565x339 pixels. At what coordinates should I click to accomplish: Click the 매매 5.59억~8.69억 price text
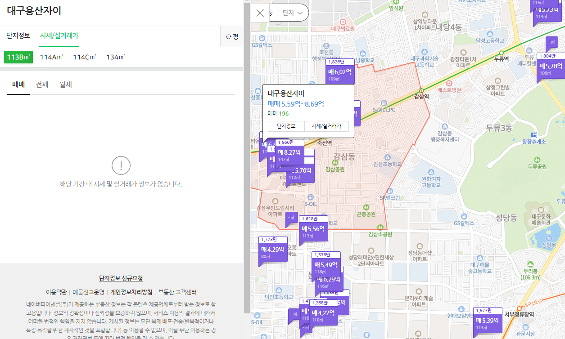point(296,104)
